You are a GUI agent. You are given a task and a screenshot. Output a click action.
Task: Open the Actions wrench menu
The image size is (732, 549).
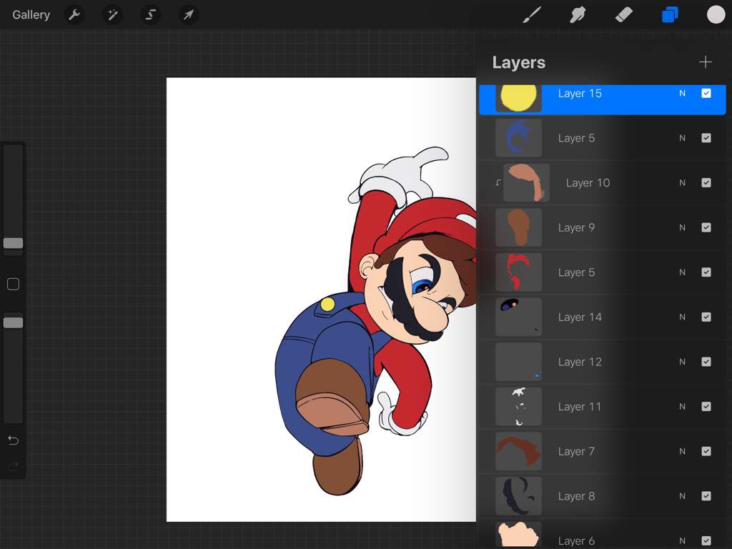coord(74,15)
